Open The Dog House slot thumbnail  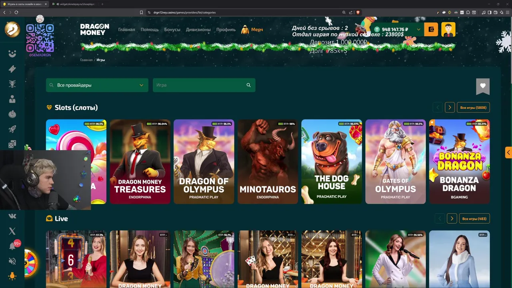click(x=332, y=162)
